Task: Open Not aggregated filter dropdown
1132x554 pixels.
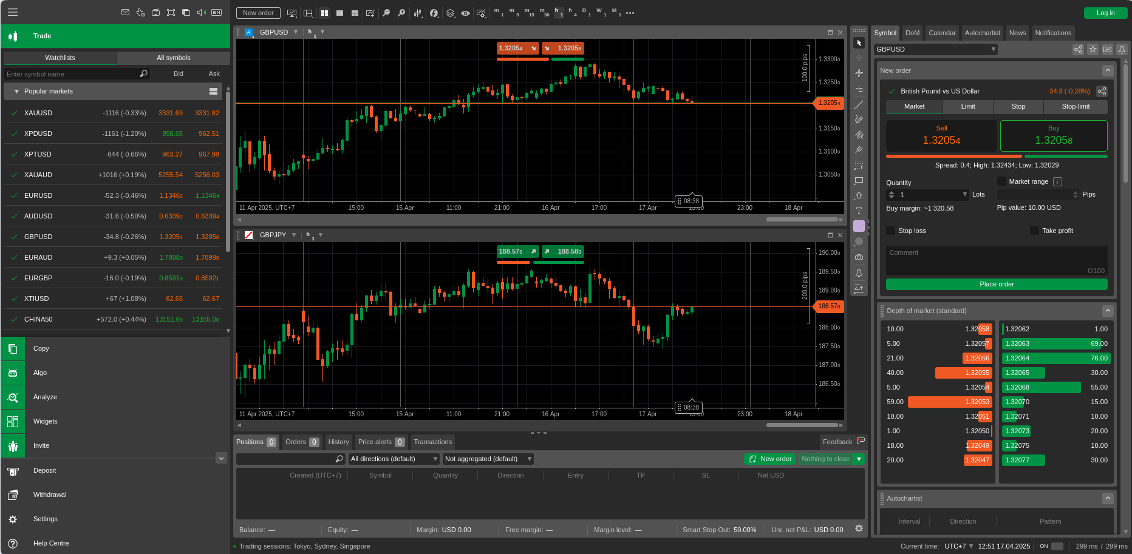Action: coord(488,459)
